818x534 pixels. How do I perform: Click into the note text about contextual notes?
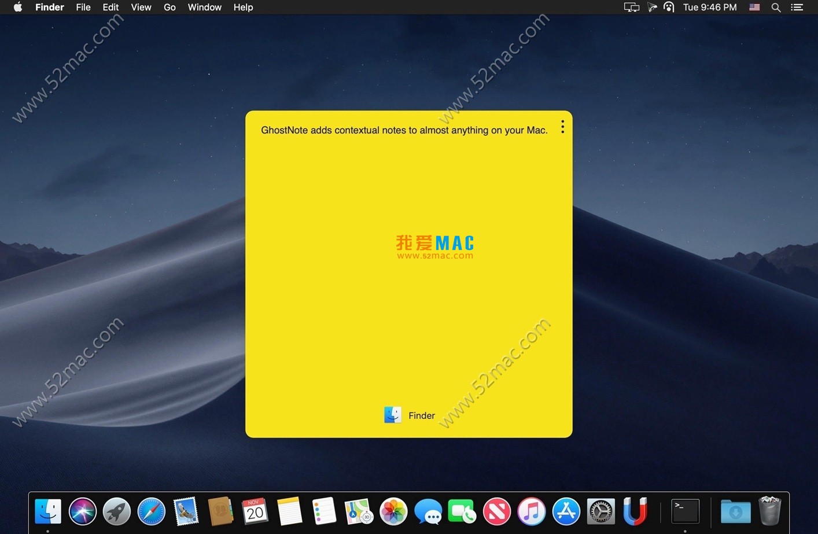(x=404, y=130)
